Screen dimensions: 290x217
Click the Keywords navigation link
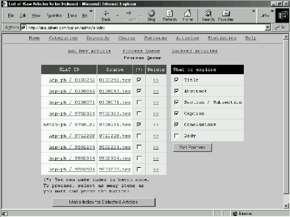(98, 38)
